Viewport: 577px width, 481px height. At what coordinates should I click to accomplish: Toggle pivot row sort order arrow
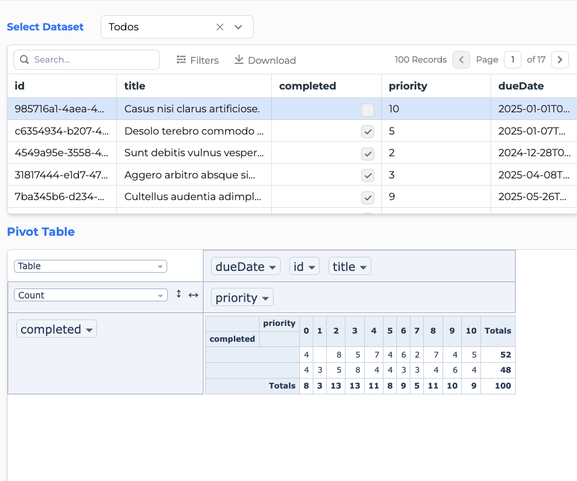(x=179, y=294)
